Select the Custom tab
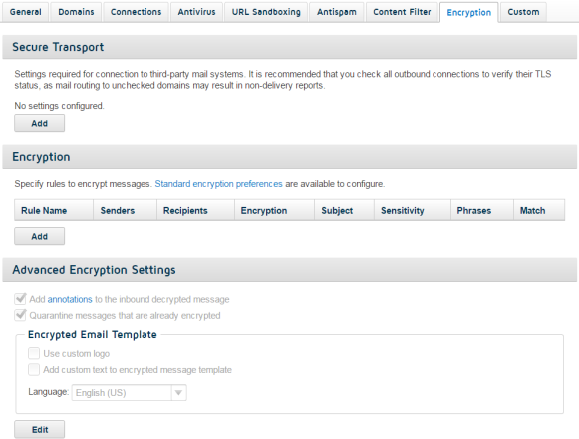Screen dimensions: 579x439 click(523, 12)
